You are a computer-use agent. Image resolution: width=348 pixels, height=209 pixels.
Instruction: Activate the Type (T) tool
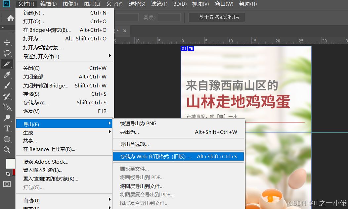click(x=7, y=129)
